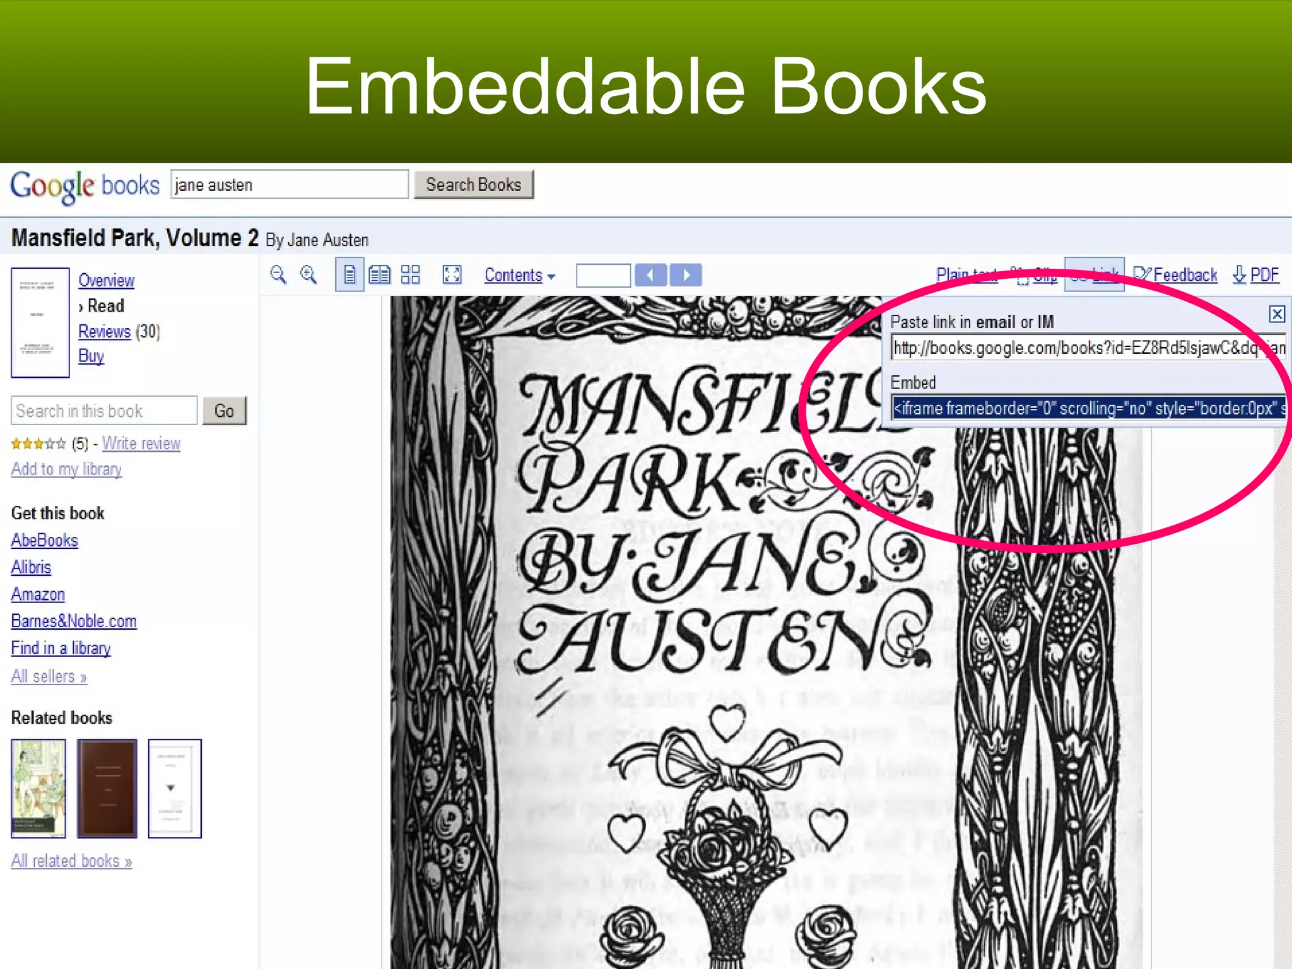This screenshot has height=969, width=1292.
Task: Open the first related book thumbnail
Action: click(x=38, y=789)
